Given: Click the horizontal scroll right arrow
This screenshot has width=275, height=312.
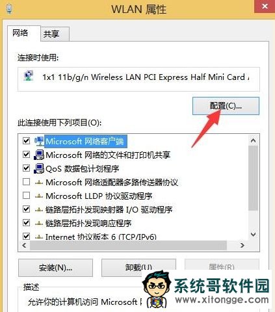Looking at the screenshot, I should [x=242, y=245].
